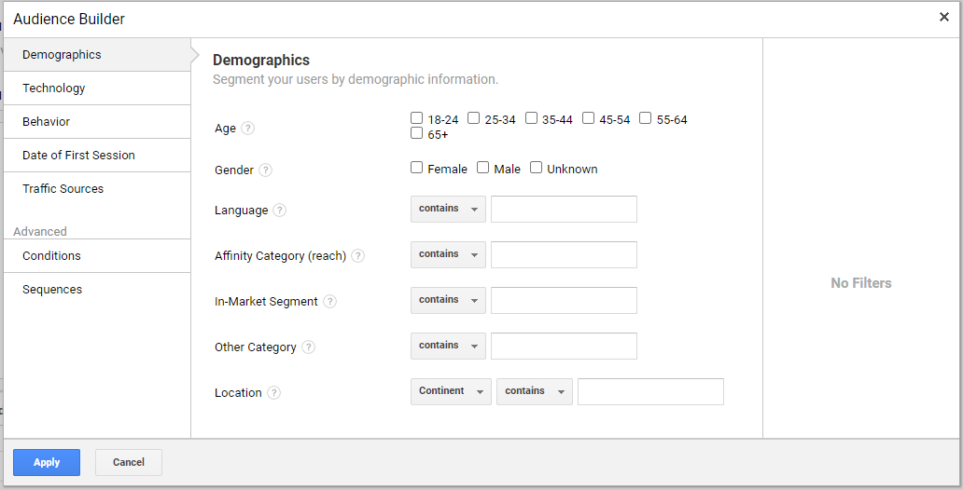Check the 18-24 age box
This screenshot has width=963, height=490.
(x=417, y=118)
